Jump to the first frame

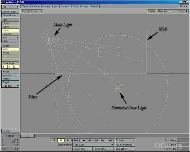[76, 140]
